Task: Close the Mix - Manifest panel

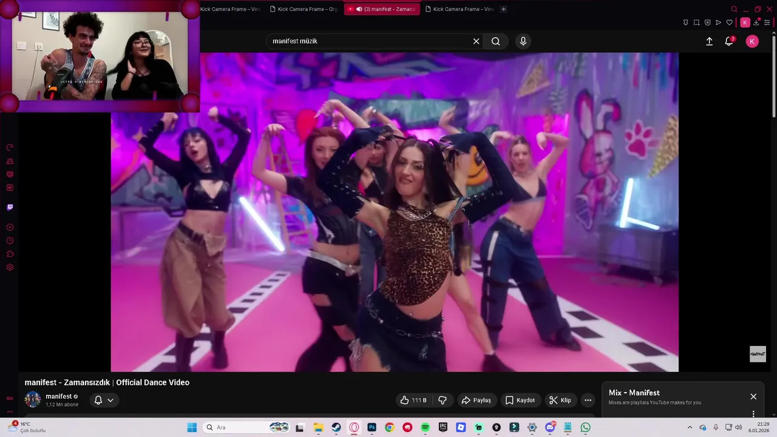Action: pyautogui.click(x=753, y=396)
